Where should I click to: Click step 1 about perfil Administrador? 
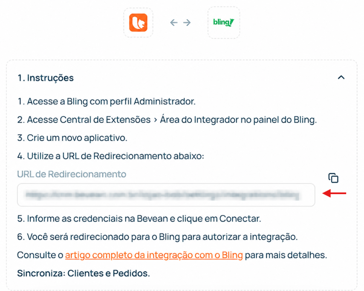[107, 102]
